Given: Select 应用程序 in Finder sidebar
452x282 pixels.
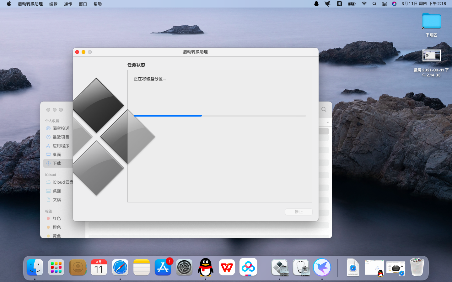Looking at the screenshot, I should click(x=61, y=146).
